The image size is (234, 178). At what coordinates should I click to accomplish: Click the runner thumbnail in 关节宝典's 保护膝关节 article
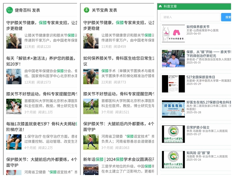click(91, 142)
